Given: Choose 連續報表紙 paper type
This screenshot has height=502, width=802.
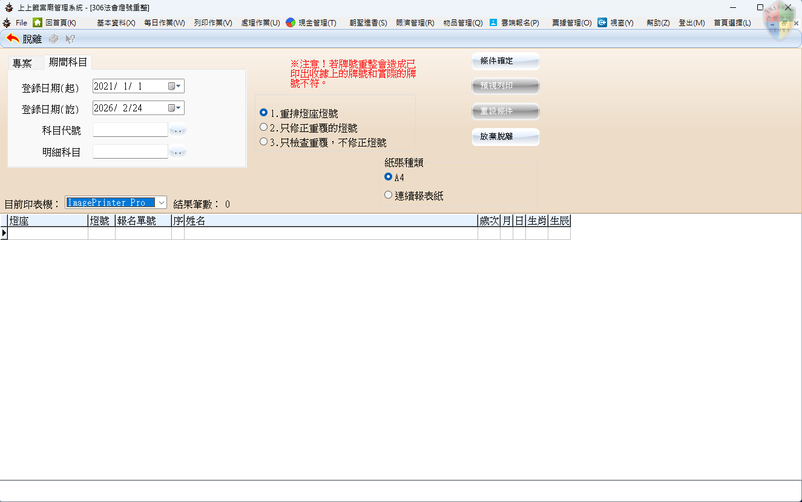Looking at the screenshot, I should tap(389, 195).
